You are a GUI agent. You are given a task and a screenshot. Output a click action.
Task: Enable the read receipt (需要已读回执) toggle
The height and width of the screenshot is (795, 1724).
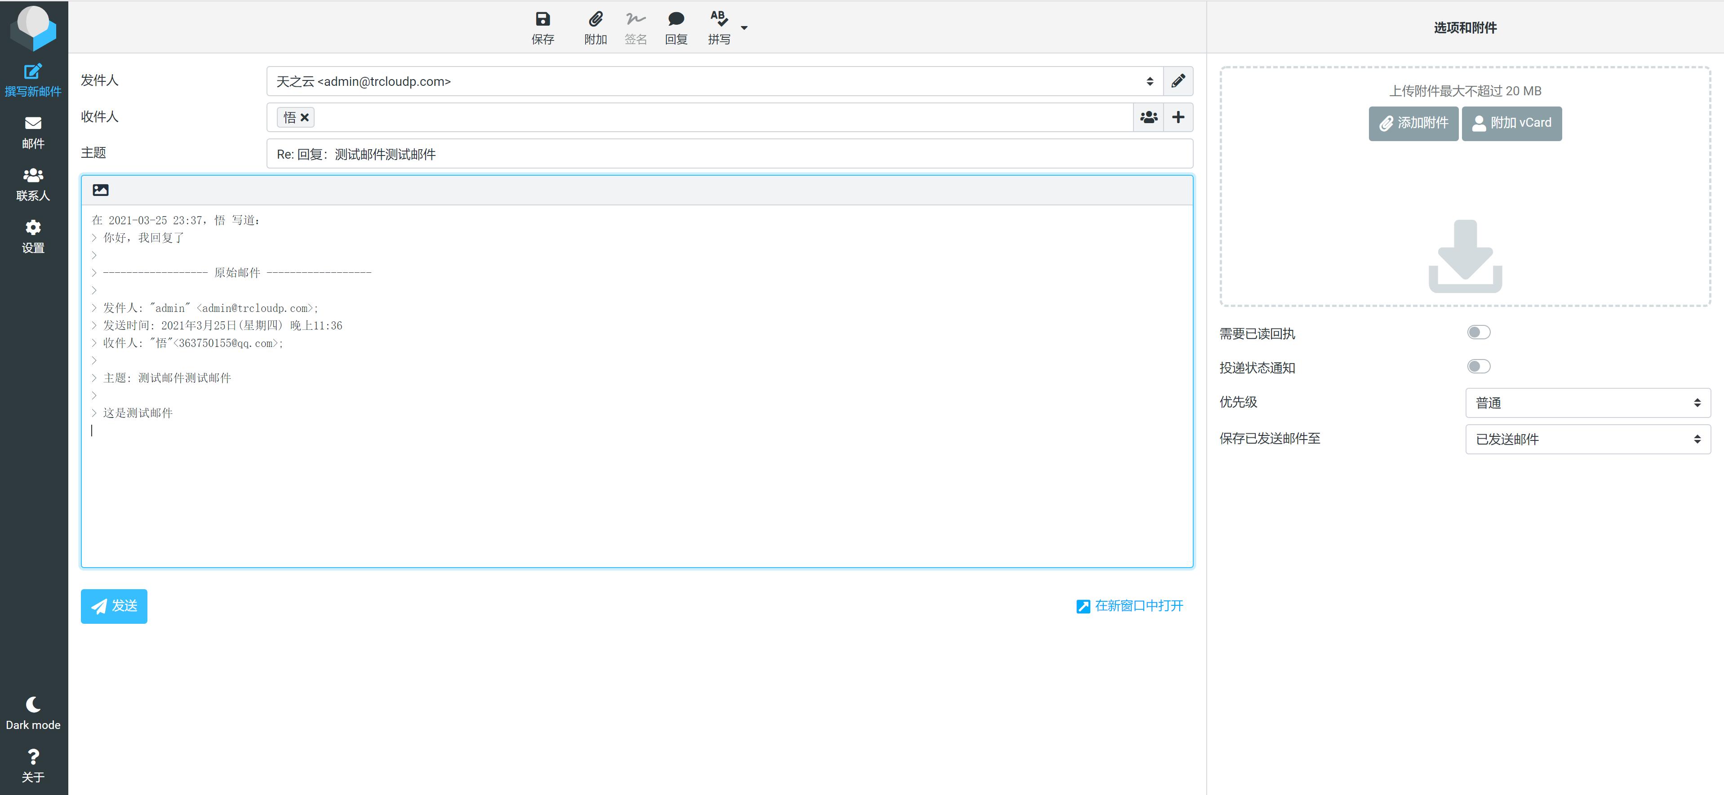1478,333
